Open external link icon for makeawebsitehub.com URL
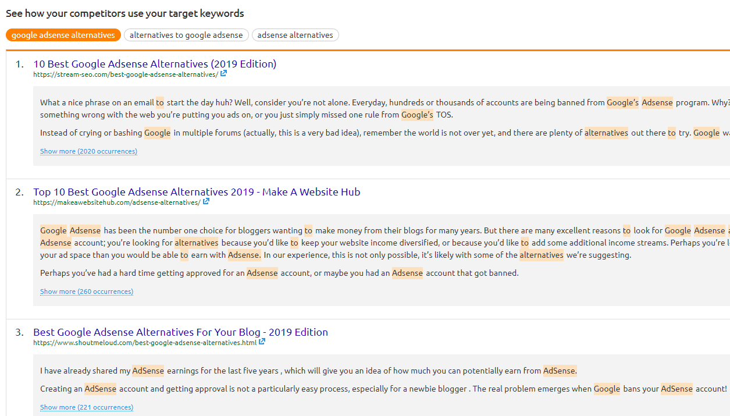 tap(206, 202)
